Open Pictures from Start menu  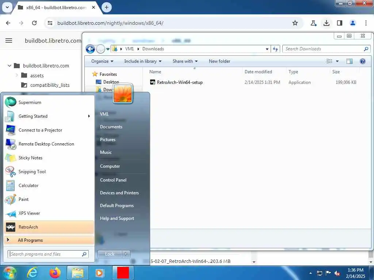coord(108,140)
